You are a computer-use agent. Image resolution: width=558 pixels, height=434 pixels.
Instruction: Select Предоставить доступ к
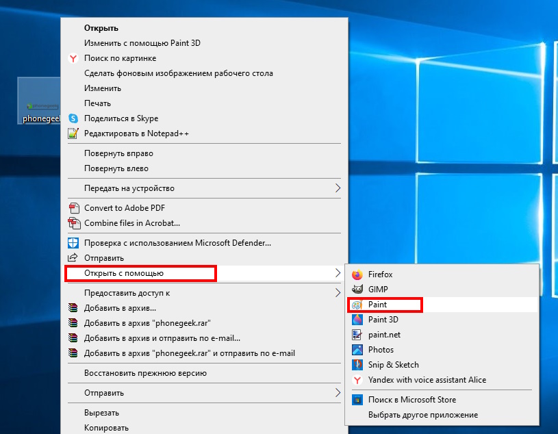point(127,293)
